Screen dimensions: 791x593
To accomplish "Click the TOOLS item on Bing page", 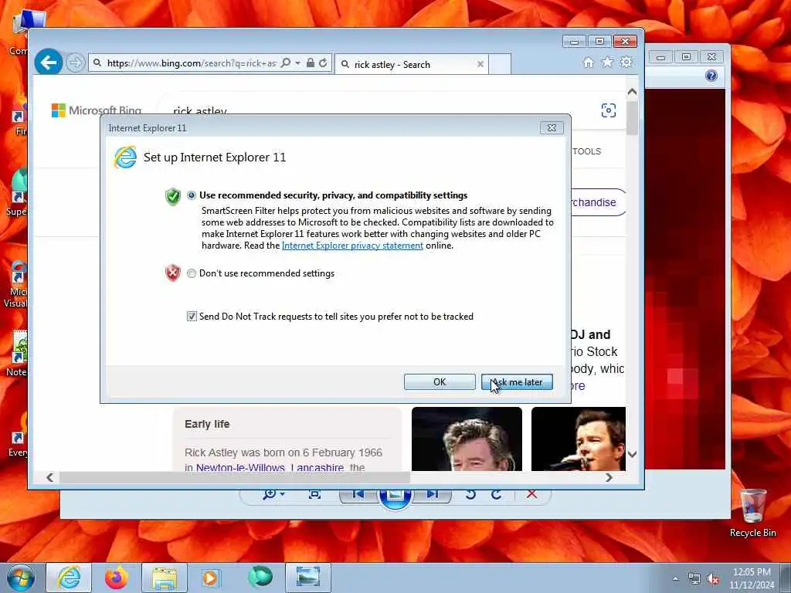I will [x=587, y=151].
